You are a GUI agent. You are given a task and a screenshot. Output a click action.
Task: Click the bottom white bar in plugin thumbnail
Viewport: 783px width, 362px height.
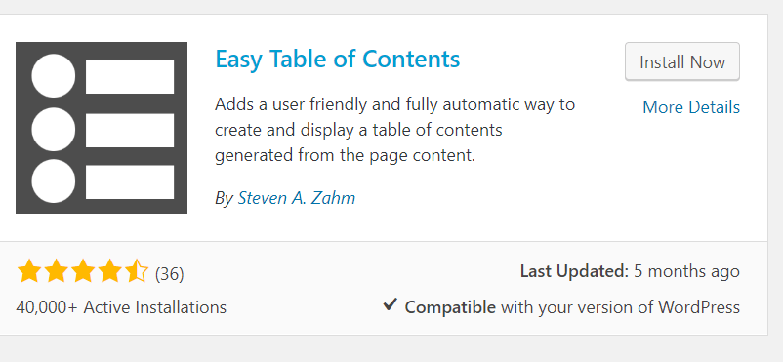point(130,181)
